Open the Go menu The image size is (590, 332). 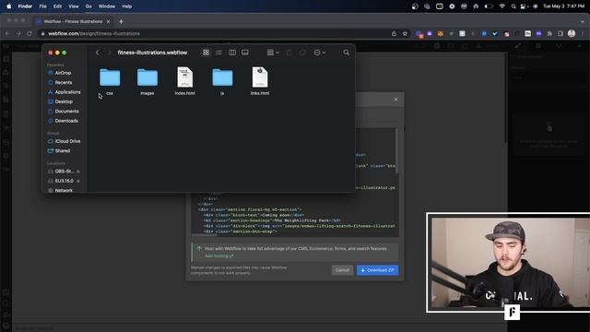[x=88, y=6]
